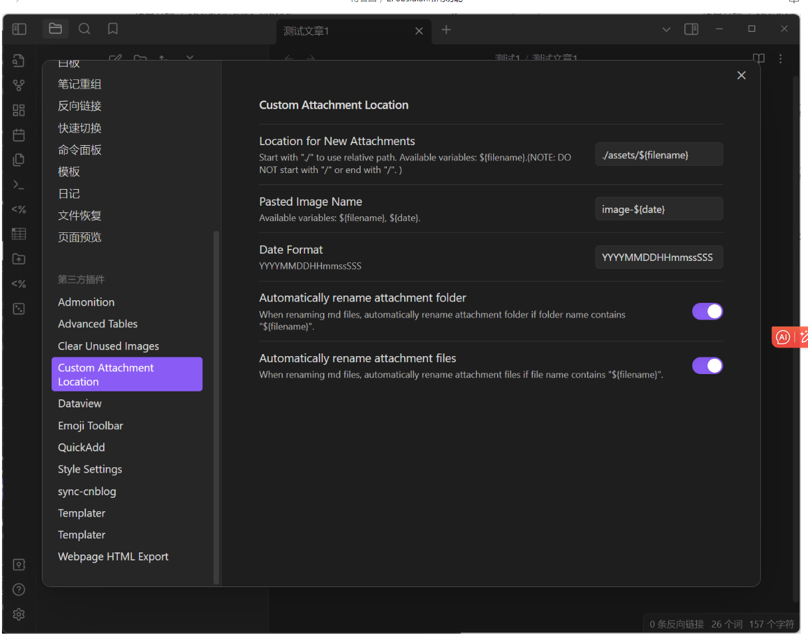Click the red AI floating widget

click(790, 337)
